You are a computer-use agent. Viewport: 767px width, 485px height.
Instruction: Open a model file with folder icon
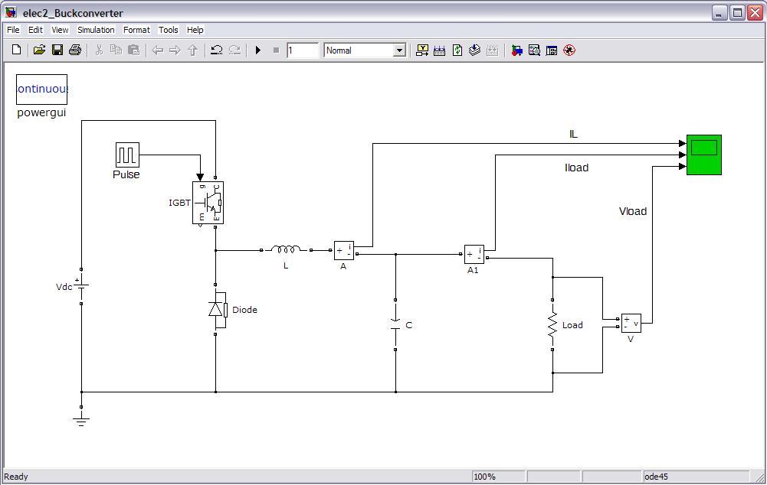[x=39, y=50]
